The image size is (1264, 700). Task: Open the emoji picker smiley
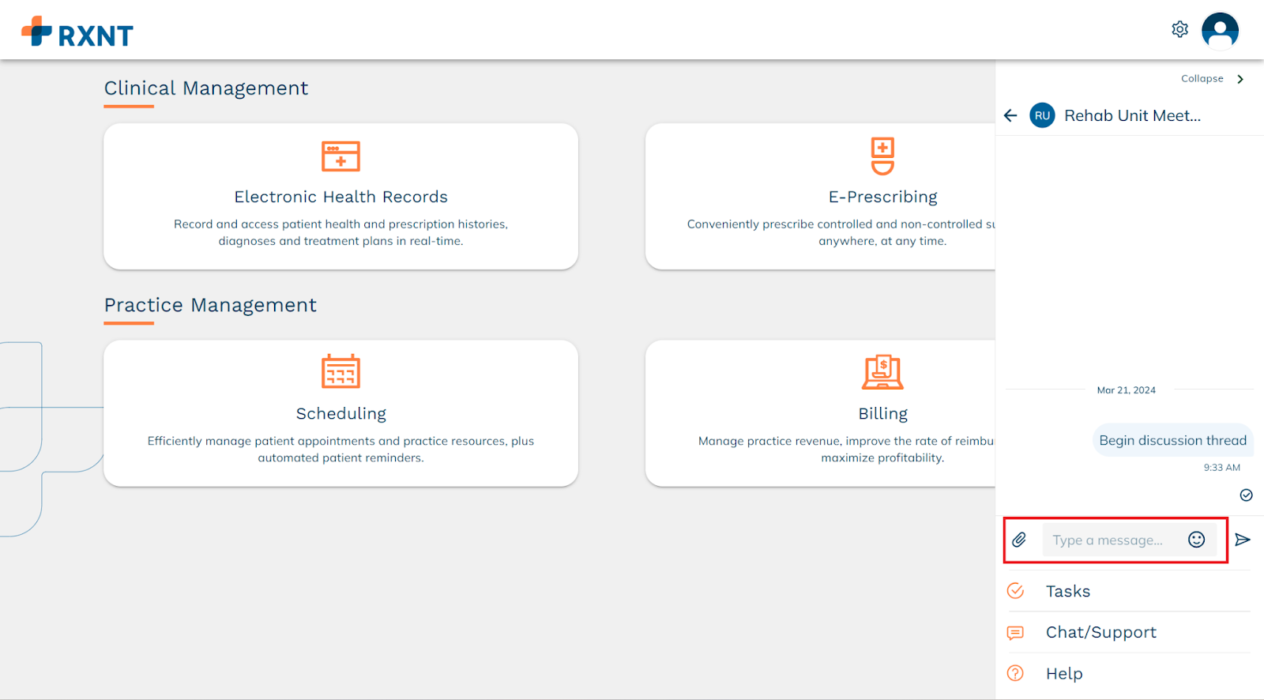1196,540
